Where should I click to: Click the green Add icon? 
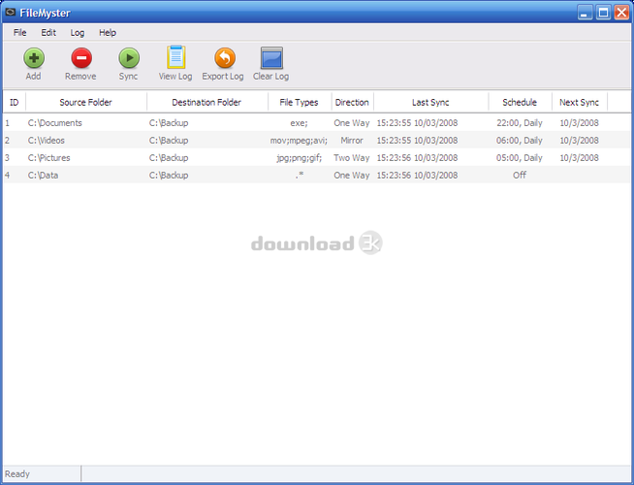[x=34, y=58]
